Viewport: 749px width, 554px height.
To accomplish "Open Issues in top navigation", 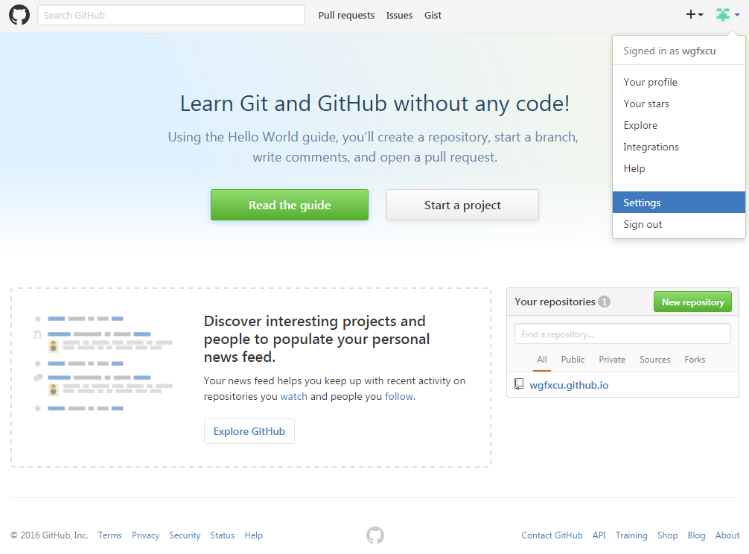I will point(399,16).
